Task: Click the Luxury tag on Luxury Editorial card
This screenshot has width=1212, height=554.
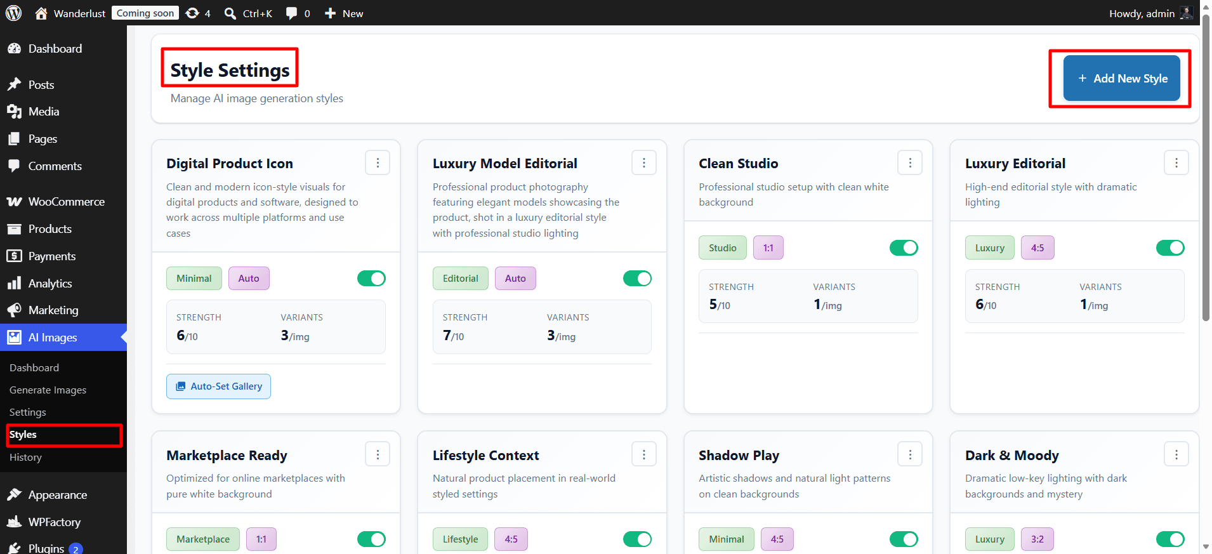Action: (990, 248)
